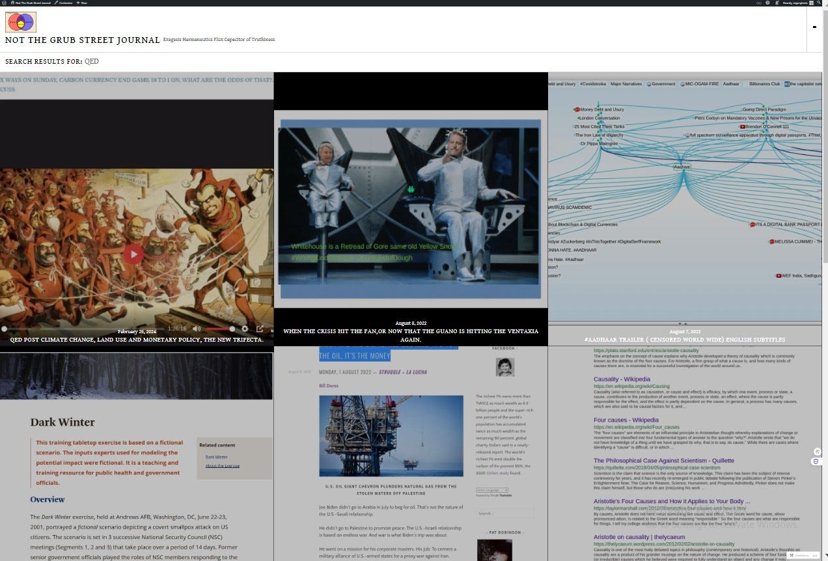828x561 pixels.
Task: Open Philosophical Case Against Scientism - Quillette result
Action: (664, 461)
